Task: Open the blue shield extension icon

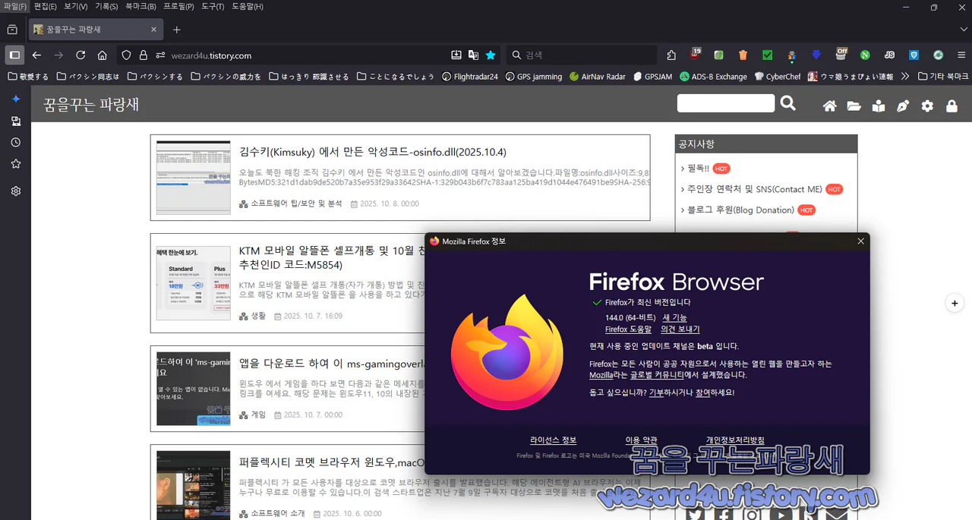Action: [914, 55]
